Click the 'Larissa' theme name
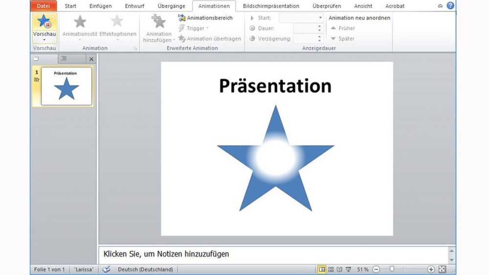This screenshot has height=275, width=489. (84, 270)
